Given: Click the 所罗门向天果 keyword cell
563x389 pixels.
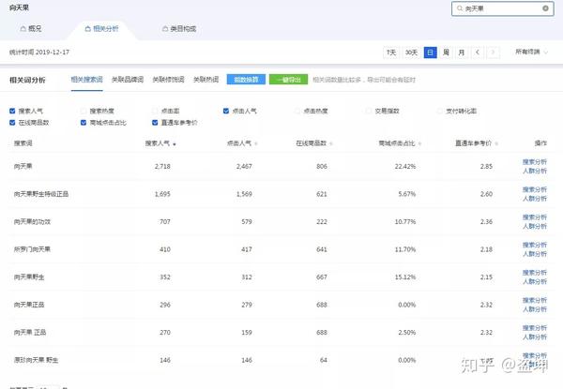Looking at the screenshot, I should pos(32,249).
